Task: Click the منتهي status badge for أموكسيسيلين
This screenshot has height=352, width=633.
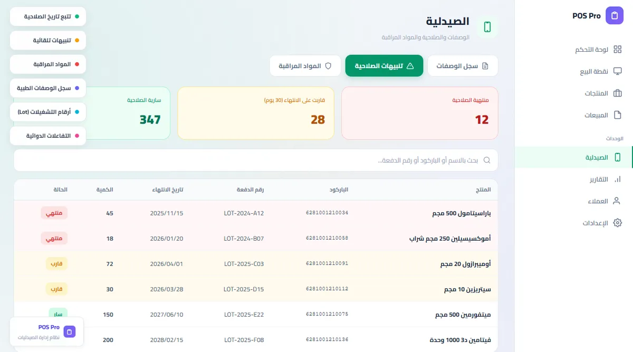Action: (x=54, y=239)
